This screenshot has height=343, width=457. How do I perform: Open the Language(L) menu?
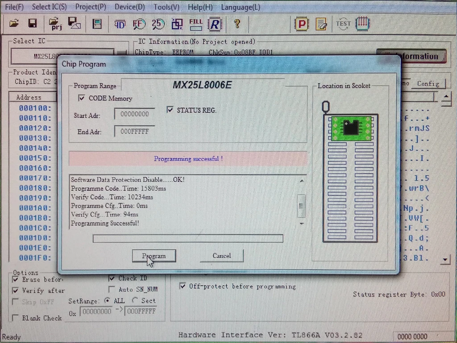coord(241,7)
